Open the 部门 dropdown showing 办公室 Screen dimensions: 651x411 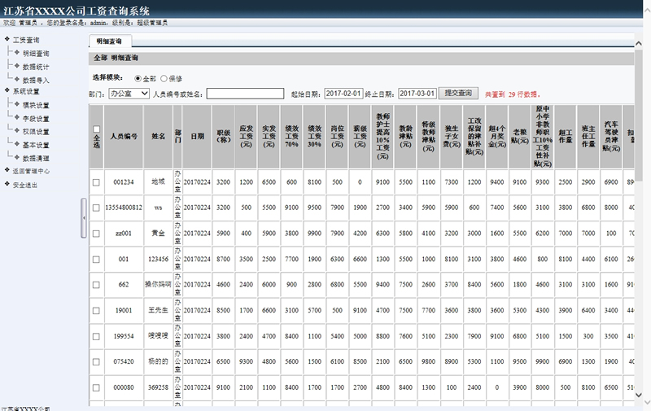[127, 94]
